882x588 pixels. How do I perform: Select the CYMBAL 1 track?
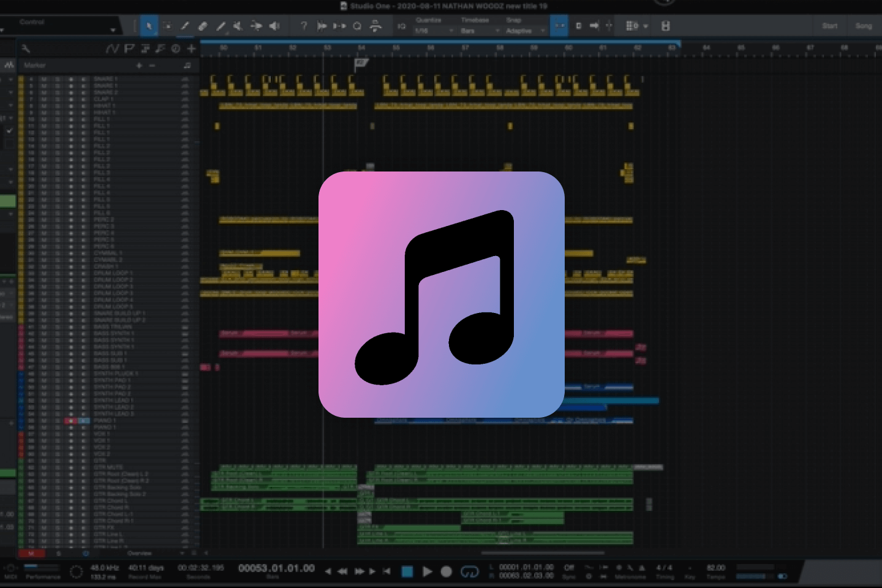click(108, 253)
